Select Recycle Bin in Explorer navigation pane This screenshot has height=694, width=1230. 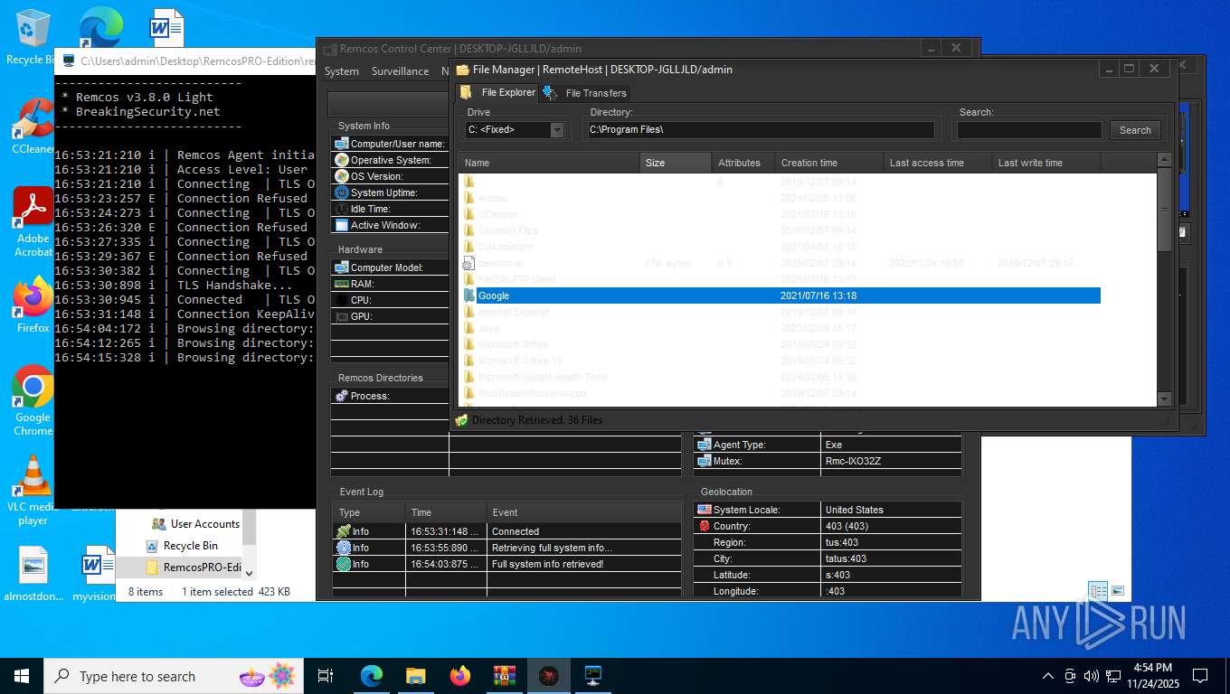[183, 546]
